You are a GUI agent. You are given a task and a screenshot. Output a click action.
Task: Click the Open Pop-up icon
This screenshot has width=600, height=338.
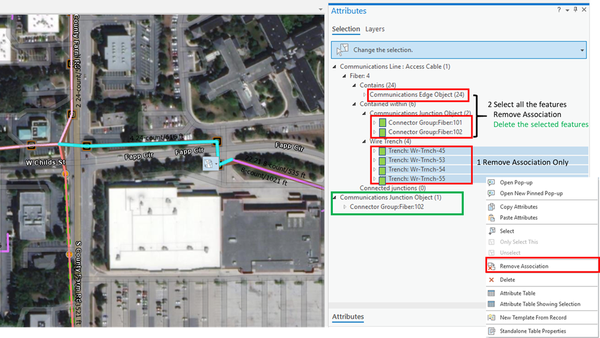tap(491, 183)
